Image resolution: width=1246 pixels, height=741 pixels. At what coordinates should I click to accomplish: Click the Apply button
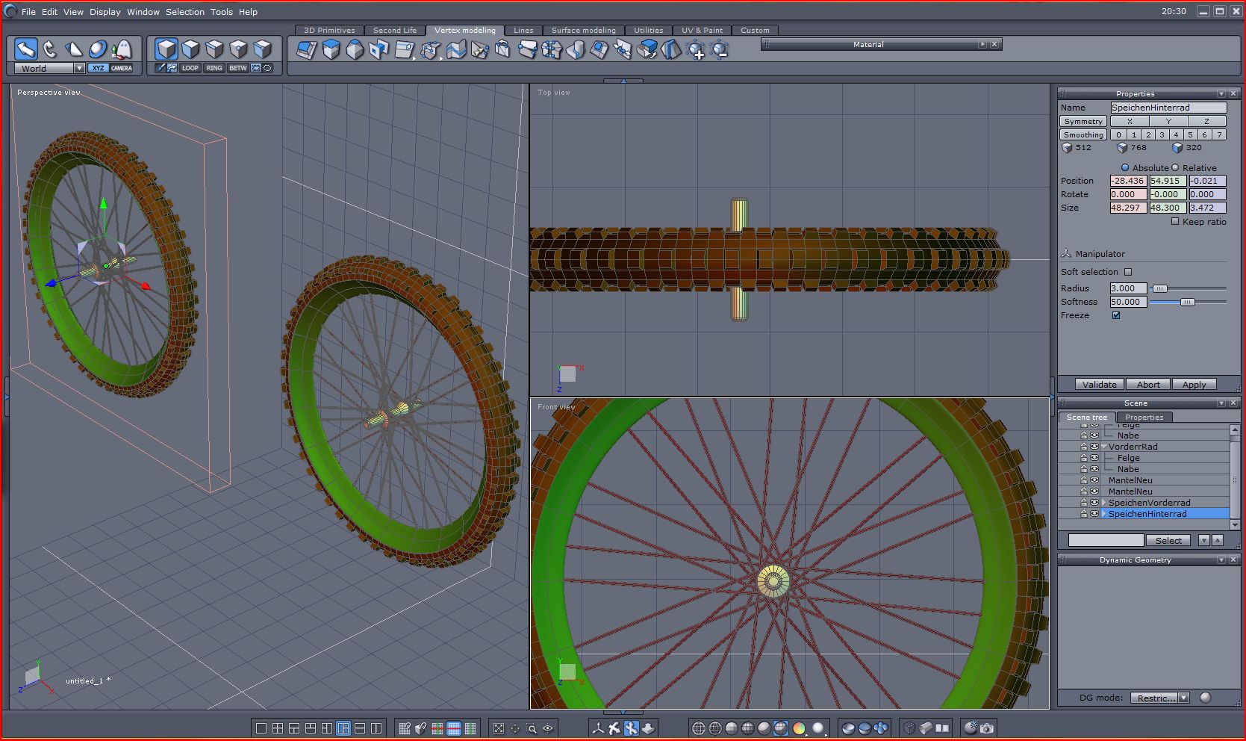[1194, 385]
